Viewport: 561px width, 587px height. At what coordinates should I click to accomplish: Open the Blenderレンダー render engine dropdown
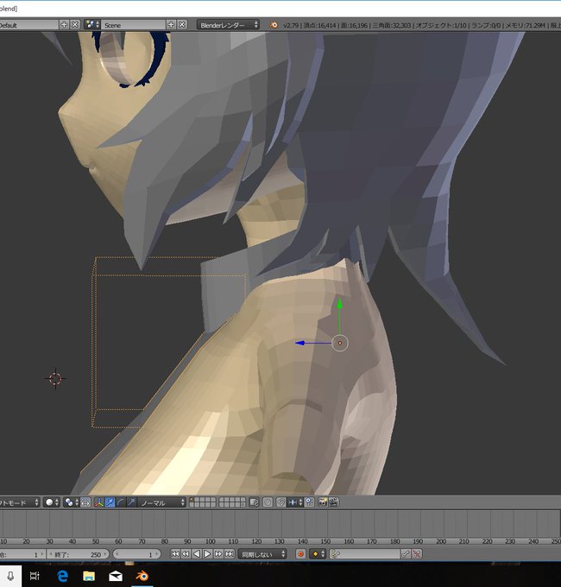click(x=229, y=25)
